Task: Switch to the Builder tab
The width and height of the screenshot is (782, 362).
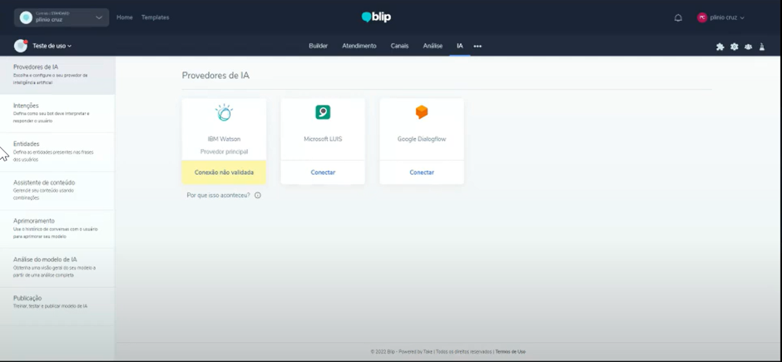Action: tap(318, 46)
